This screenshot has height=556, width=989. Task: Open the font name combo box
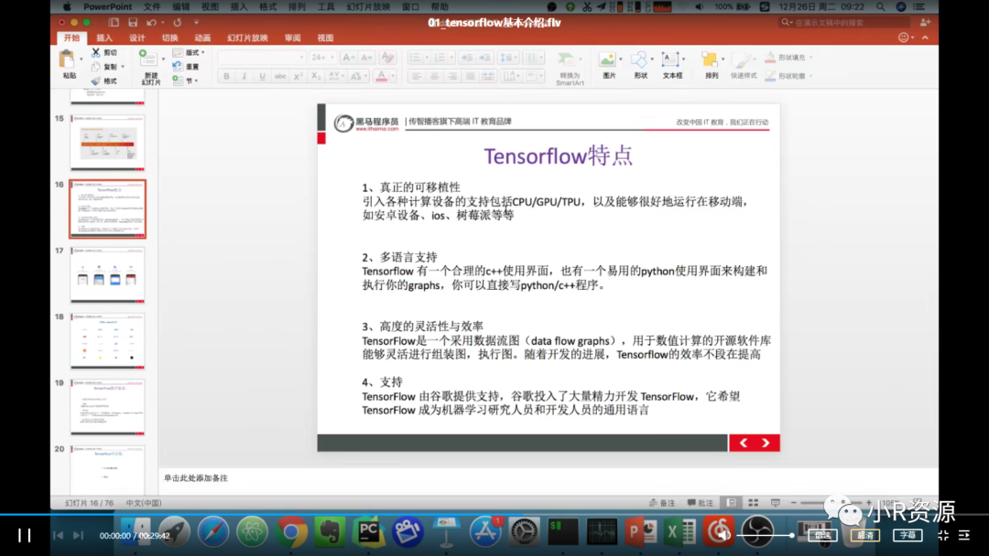(261, 58)
